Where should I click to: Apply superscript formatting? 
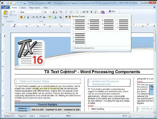coord(40,17)
